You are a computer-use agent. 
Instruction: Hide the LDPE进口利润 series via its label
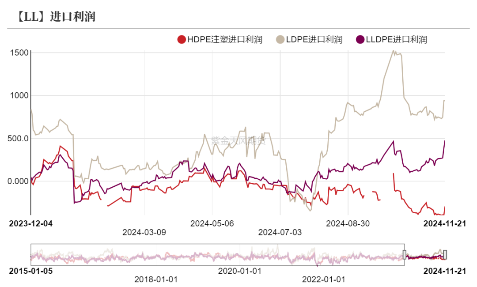pos(314,40)
